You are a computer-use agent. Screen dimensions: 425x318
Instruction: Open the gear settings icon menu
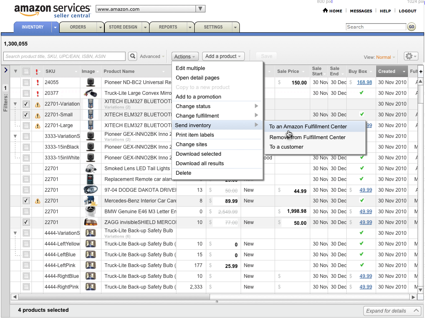pyautogui.click(x=411, y=56)
